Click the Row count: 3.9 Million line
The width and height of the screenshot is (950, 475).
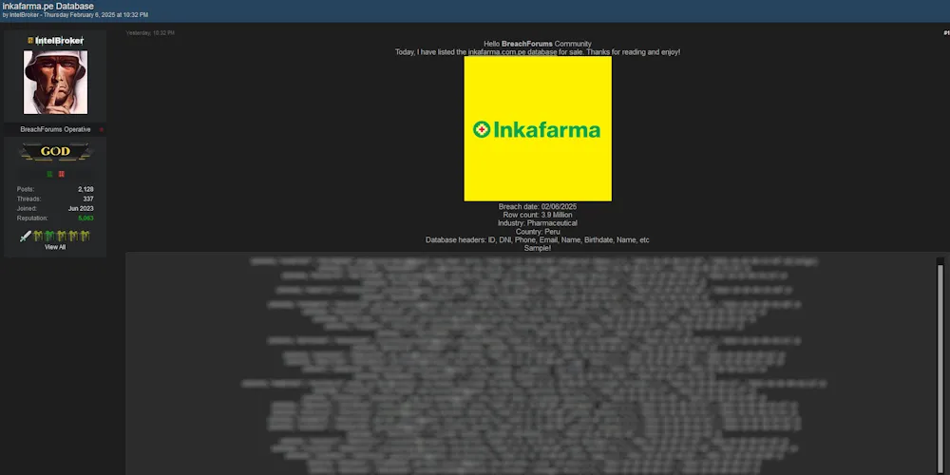[x=538, y=215]
